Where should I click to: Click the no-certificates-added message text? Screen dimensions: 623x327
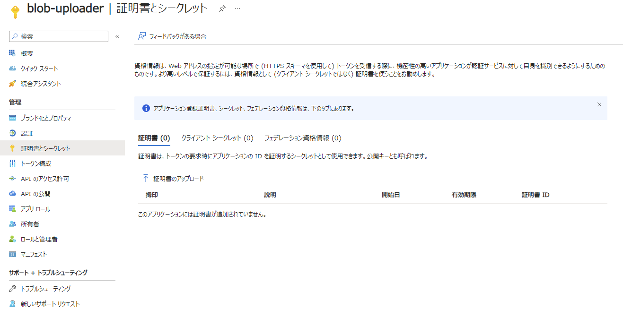pos(202,215)
